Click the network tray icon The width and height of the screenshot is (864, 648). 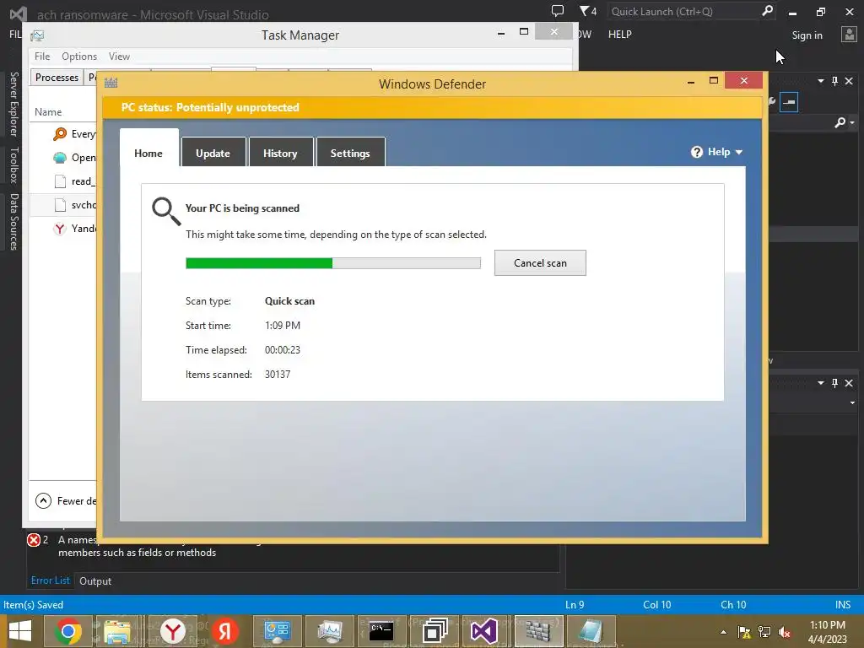coord(764,632)
